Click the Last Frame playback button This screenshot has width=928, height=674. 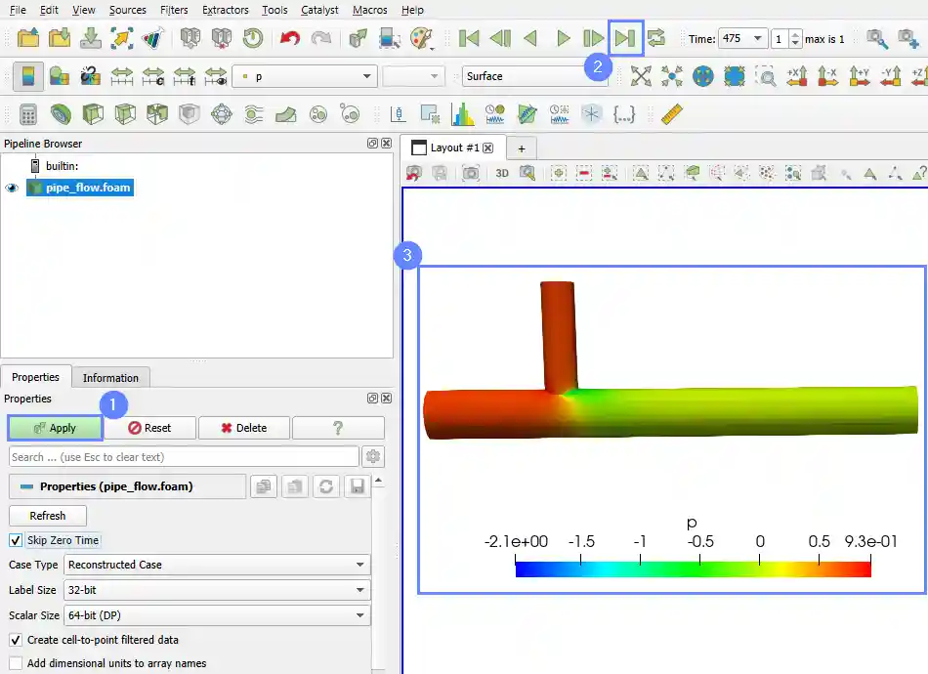pos(625,38)
